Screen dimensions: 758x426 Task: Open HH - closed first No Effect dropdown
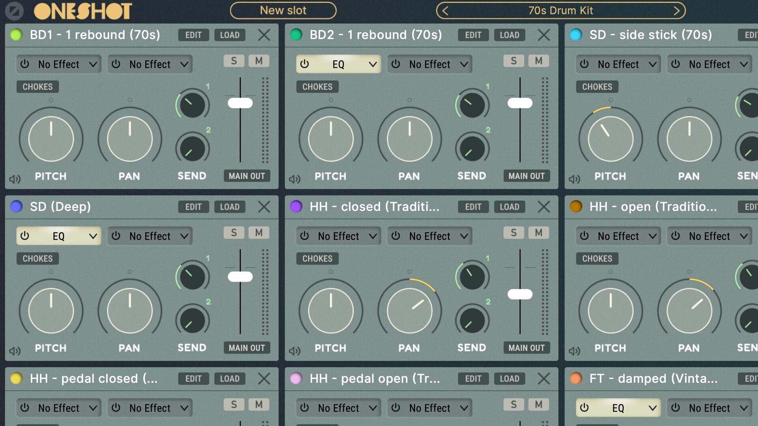pyautogui.click(x=338, y=236)
